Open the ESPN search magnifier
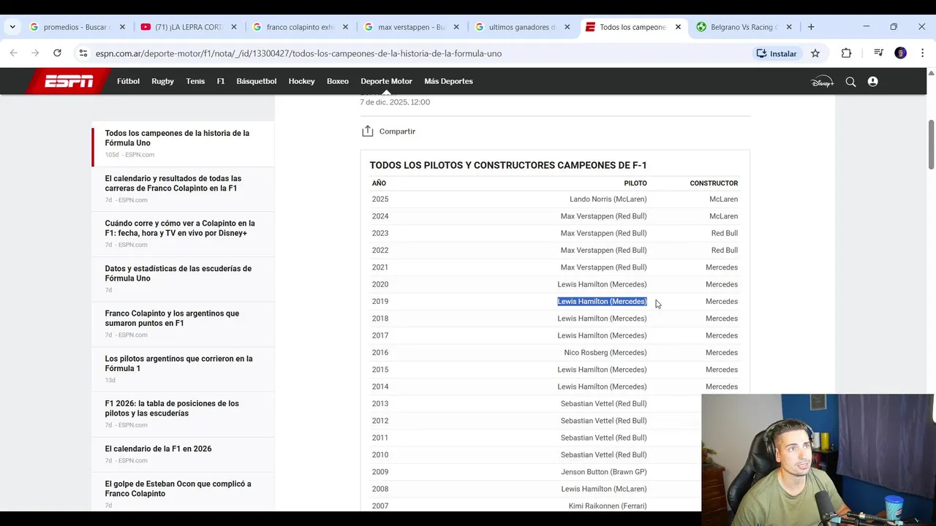This screenshot has height=526, width=936. click(x=850, y=82)
